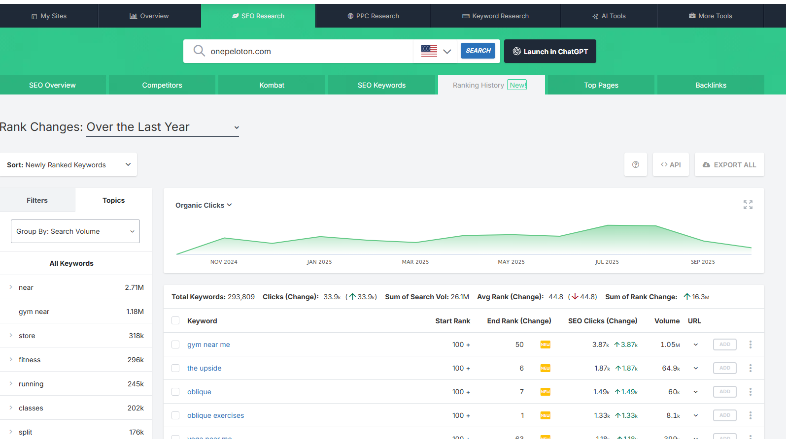Click Launch in ChatGPT button
Screen dimensions: 786x439
550,51
